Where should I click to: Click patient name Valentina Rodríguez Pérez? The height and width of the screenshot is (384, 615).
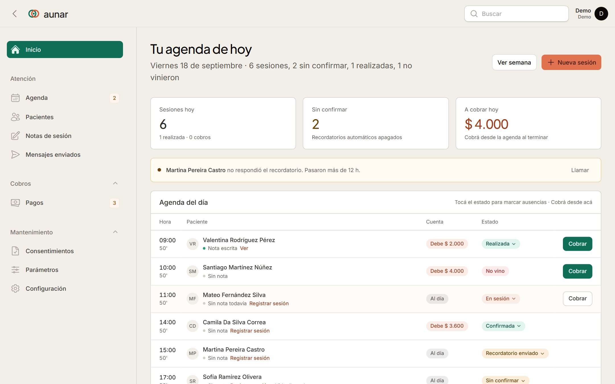pyautogui.click(x=239, y=240)
